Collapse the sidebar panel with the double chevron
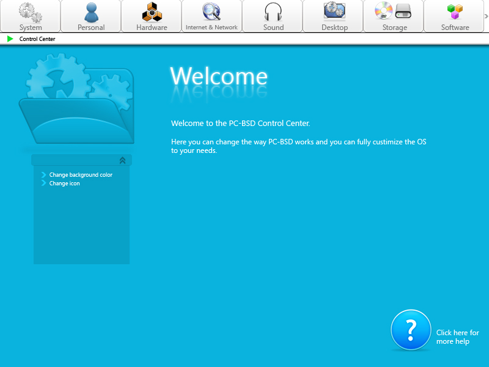This screenshot has height=367, width=489. (122, 160)
